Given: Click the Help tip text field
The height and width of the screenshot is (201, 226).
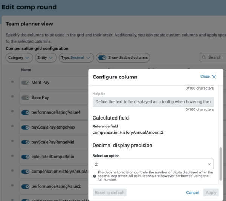Looking at the screenshot, I should click(153, 102).
